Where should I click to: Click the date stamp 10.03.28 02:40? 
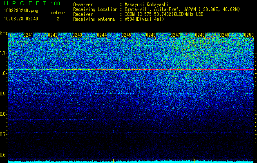click(21, 19)
